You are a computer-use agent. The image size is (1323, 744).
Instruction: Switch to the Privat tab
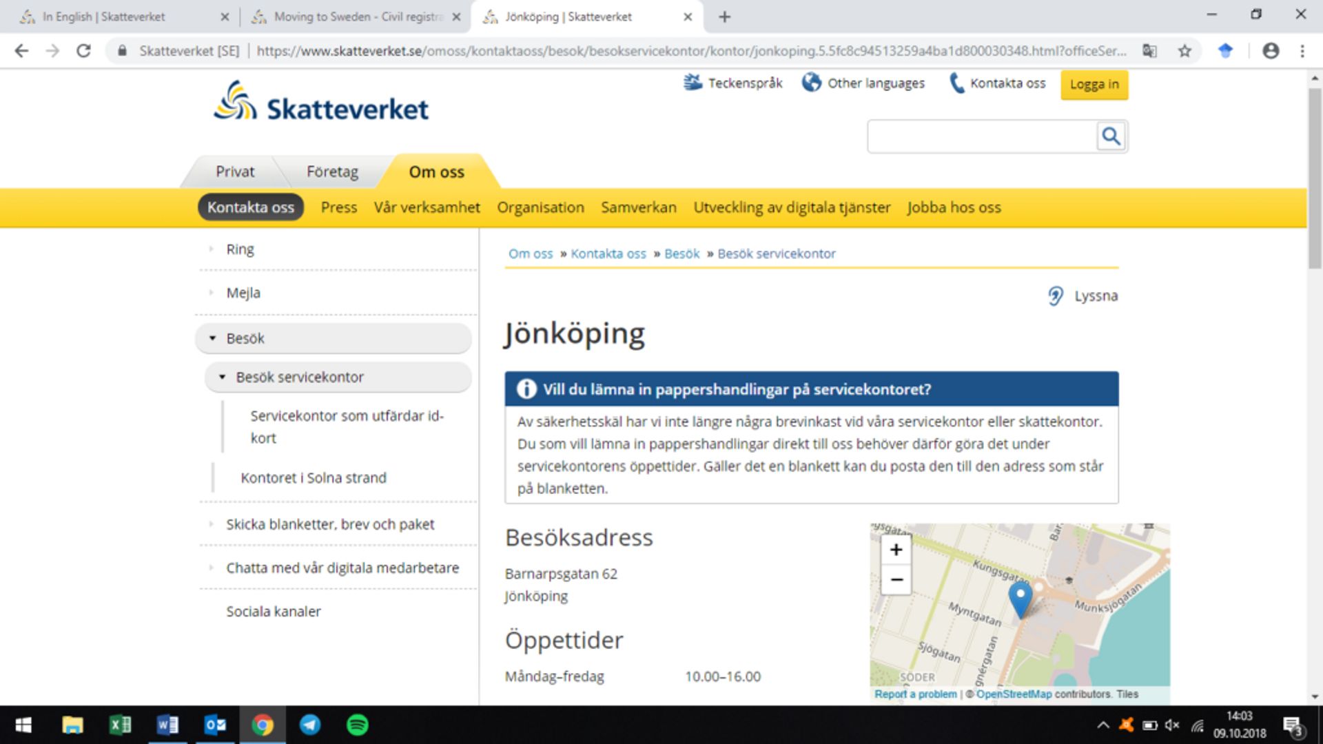[x=235, y=172]
